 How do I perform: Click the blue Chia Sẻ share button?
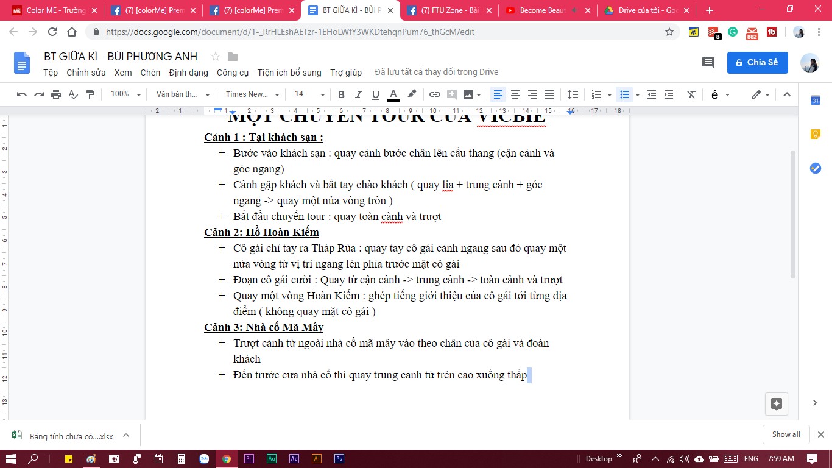tap(758, 62)
